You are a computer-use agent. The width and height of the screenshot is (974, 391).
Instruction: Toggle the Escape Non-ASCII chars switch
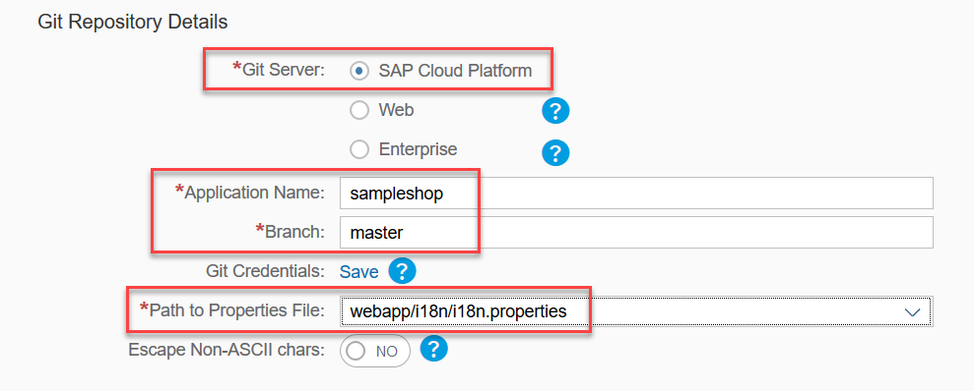coord(375,351)
